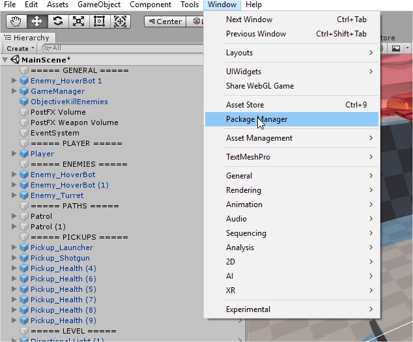Click Share WebGL Game menu entry
Screen dimensions: 413x342
(292, 86)
